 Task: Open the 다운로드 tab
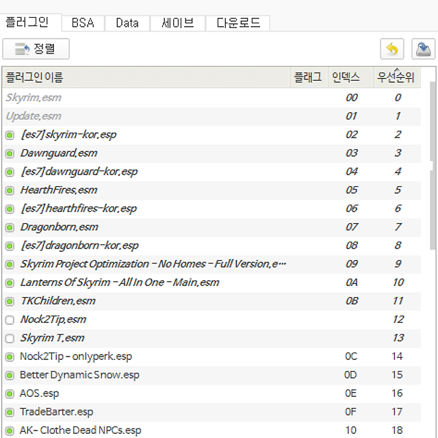click(238, 23)
